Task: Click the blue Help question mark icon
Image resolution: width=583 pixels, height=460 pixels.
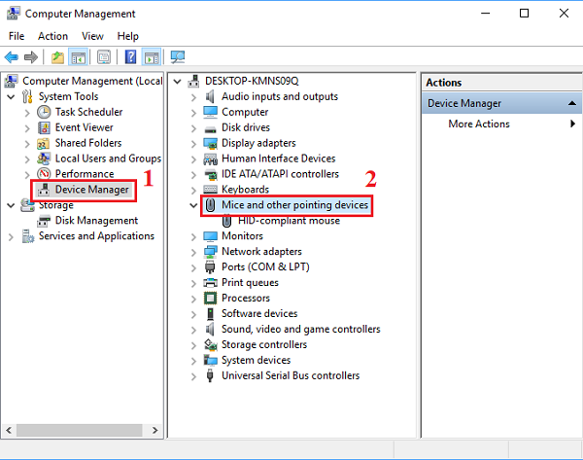Action: click(x=130, y=57)
